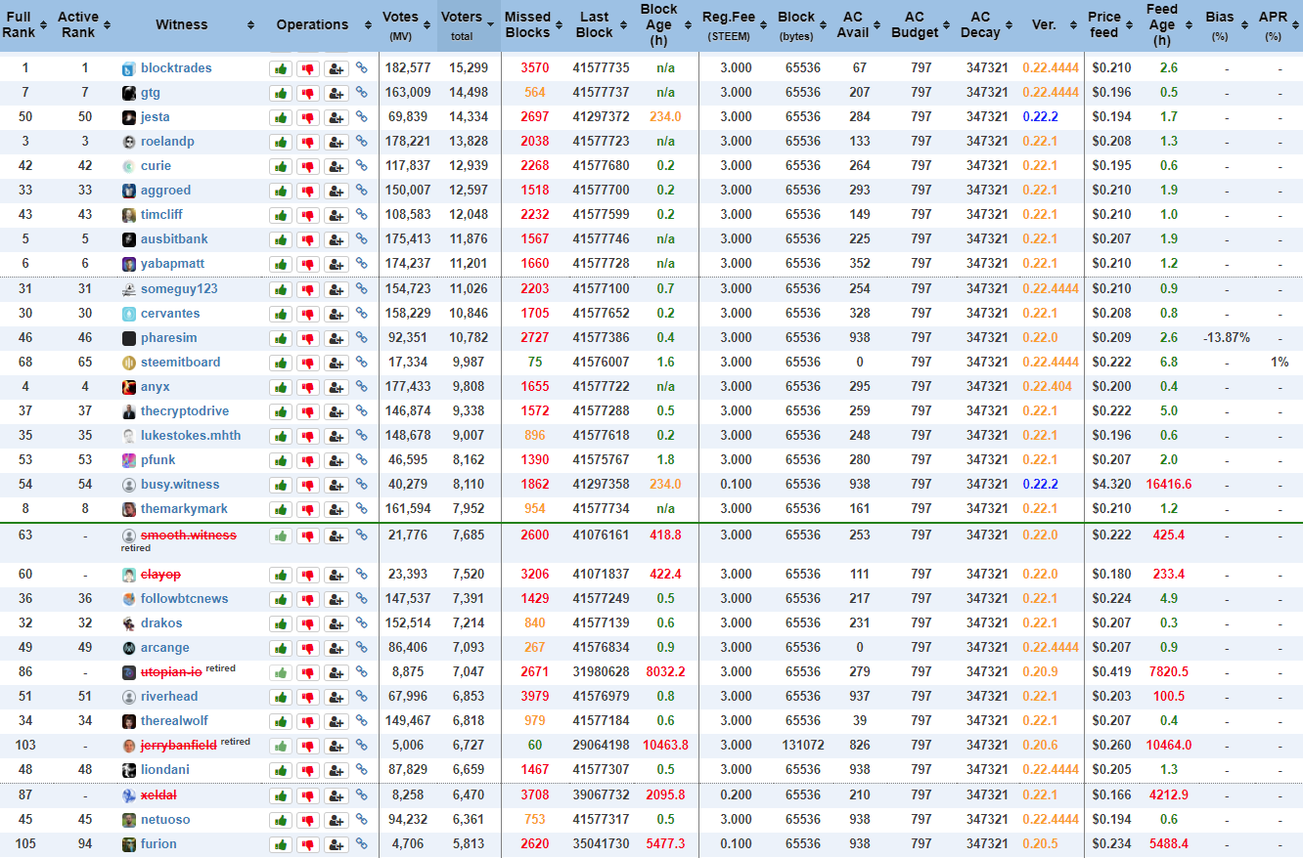Click the thumbs-down icon for timcliff
The width and height of the screenshot is (1303, 858).
308,215
